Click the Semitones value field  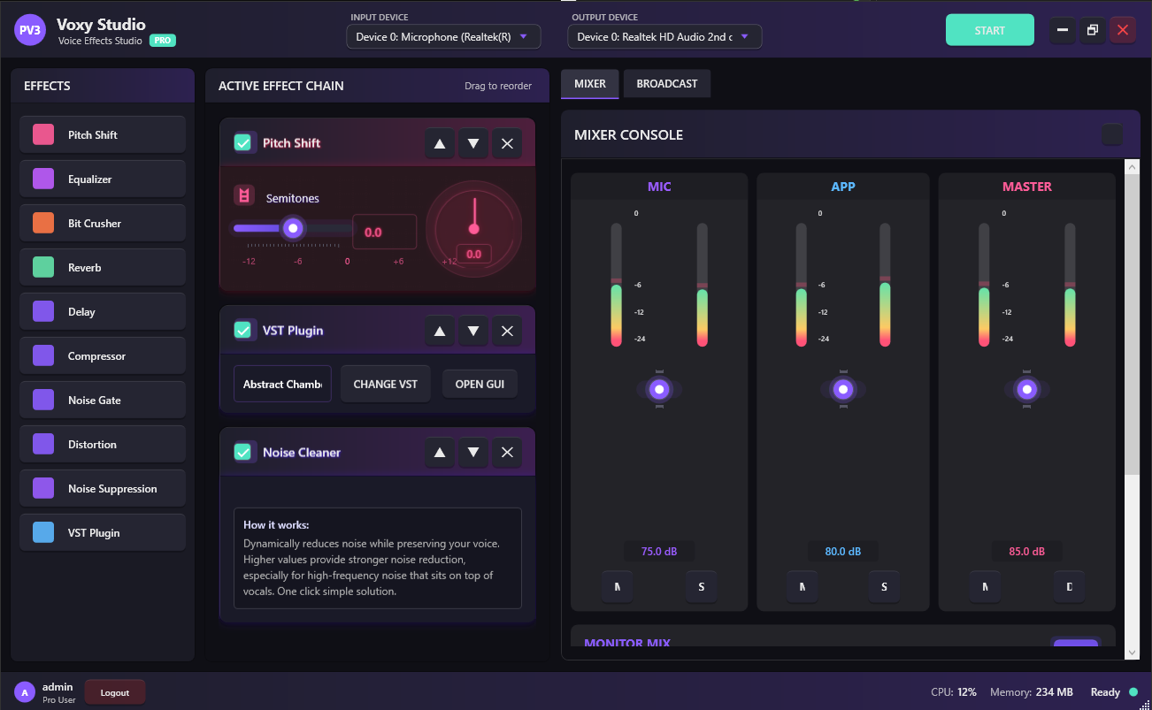[385, 232]
